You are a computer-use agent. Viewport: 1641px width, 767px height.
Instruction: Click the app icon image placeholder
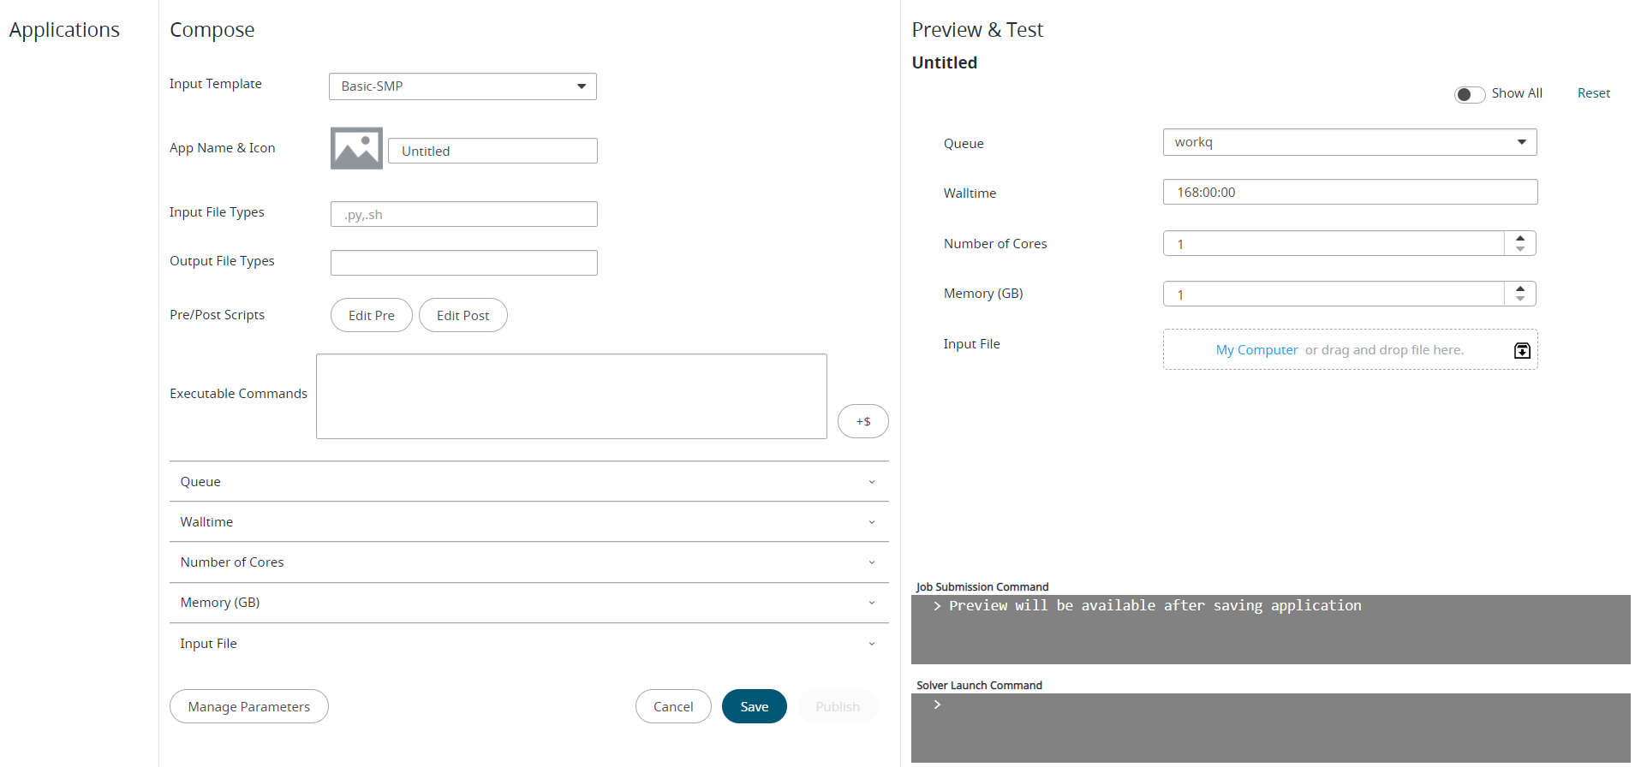(x=356, y=148)
